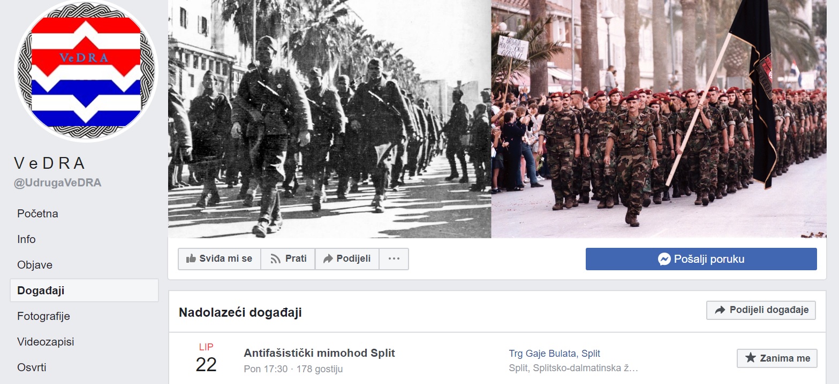The image size is (839, 384).
Task: Go to the Info section
Action: coord(26,239)
